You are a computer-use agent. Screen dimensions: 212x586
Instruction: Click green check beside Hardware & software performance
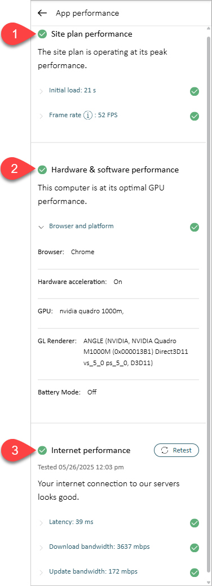pyautogui.click(x=42, y=170)
